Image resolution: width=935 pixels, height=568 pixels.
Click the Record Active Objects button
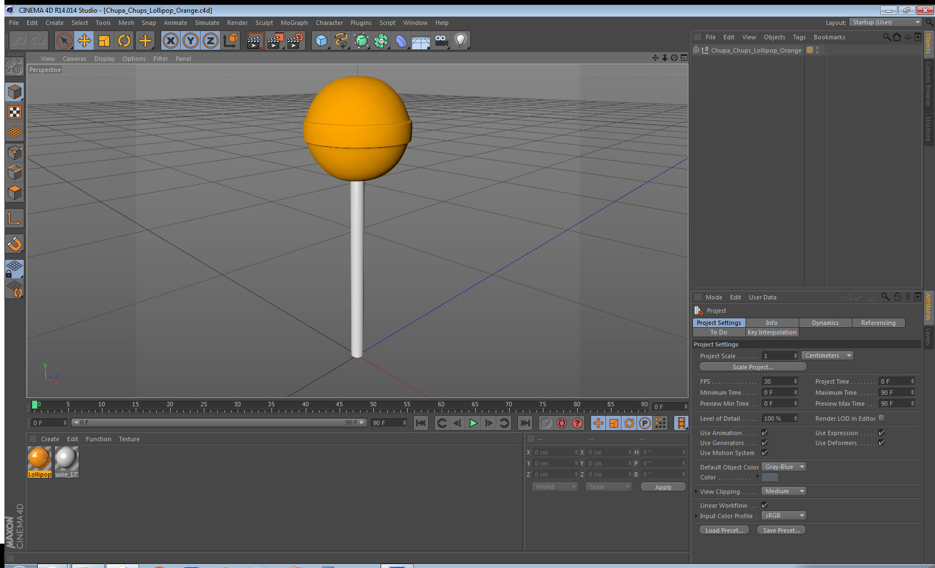[546, 423]
